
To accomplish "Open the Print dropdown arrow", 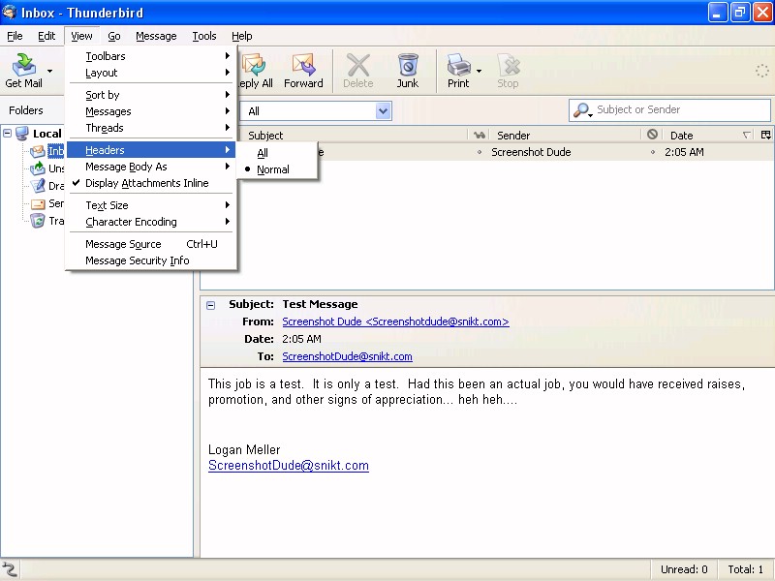I will click(x=479, y=71).
